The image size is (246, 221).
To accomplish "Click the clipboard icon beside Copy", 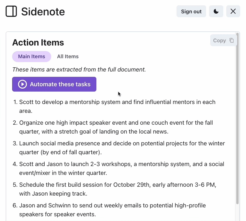I will click(232, 40).
